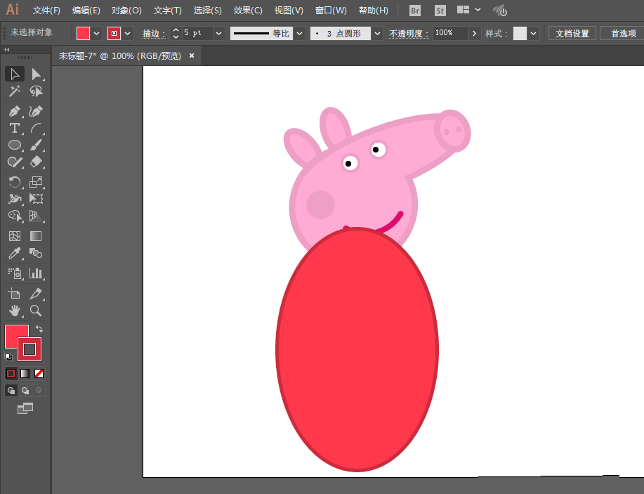Select the Gradient tool
644x494 pixels.
click(36, 236)
